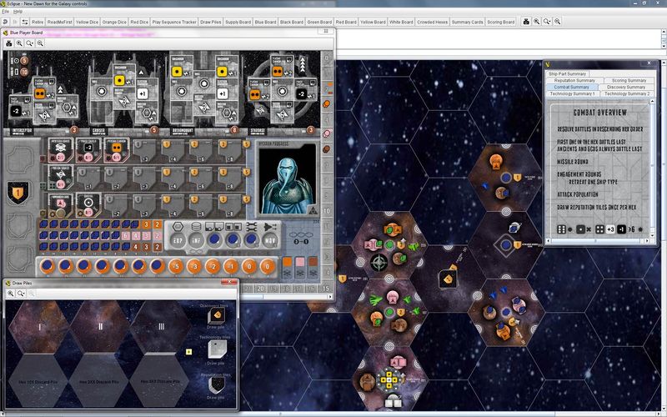Click the orange resource storage square
This screenshot has height=417, width=667.
tap(288, 262)
